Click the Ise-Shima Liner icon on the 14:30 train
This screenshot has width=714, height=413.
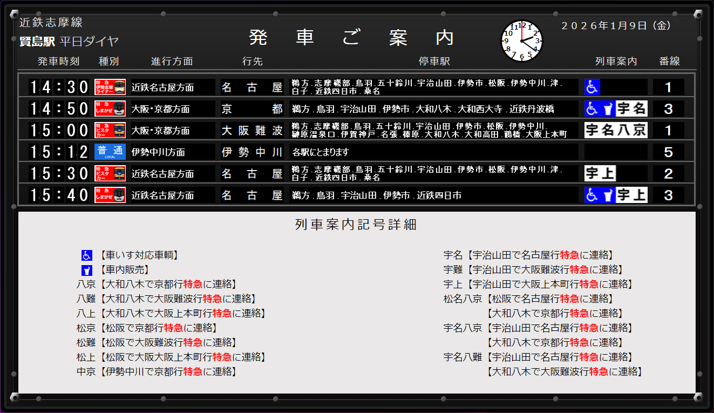click(x=110, y=87)
